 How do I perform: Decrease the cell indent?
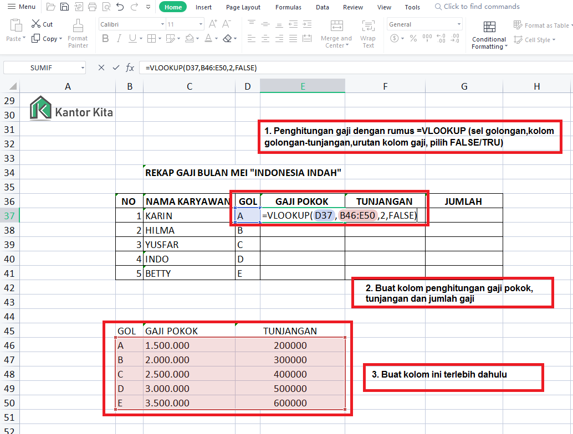(x=293, y=24)
